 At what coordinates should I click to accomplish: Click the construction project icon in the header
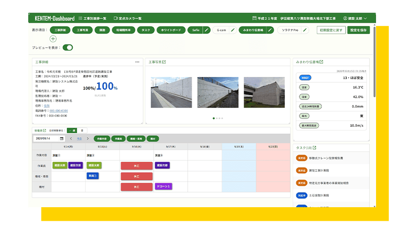tap(254, 18)
